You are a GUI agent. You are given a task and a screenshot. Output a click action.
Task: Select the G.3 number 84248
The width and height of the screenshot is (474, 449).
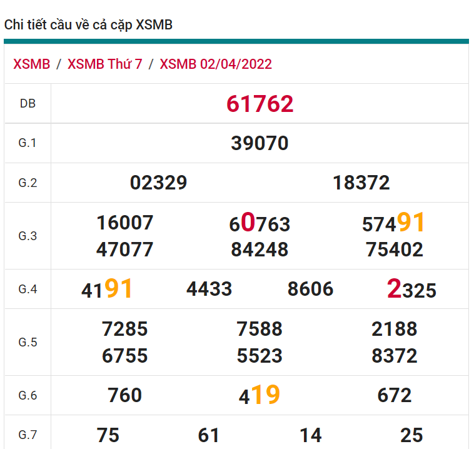[x=260, y=250]
